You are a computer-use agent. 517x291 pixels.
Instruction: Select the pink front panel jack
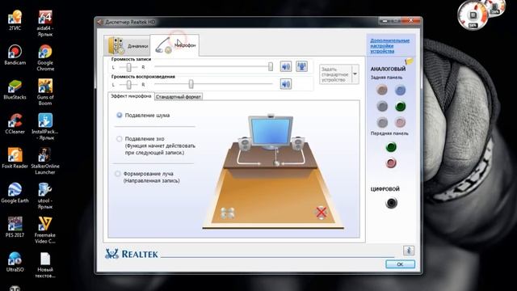coord(391,163)
